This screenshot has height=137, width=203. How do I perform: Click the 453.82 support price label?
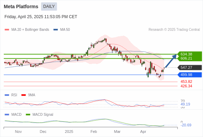(x=186, y=82)
